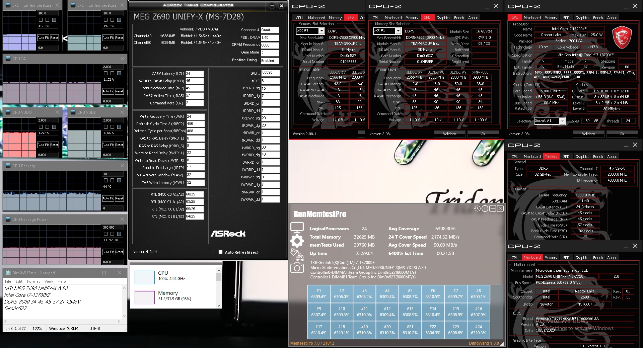Open Graphics tab in CPU-Z window with MSI logo

[x=582, y=18]
